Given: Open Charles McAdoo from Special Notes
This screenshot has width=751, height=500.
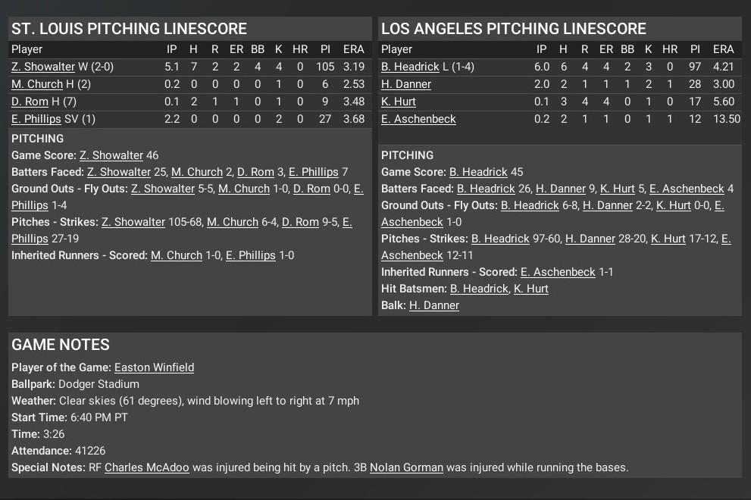Looking at the screenshot, I should click(147, 467).
